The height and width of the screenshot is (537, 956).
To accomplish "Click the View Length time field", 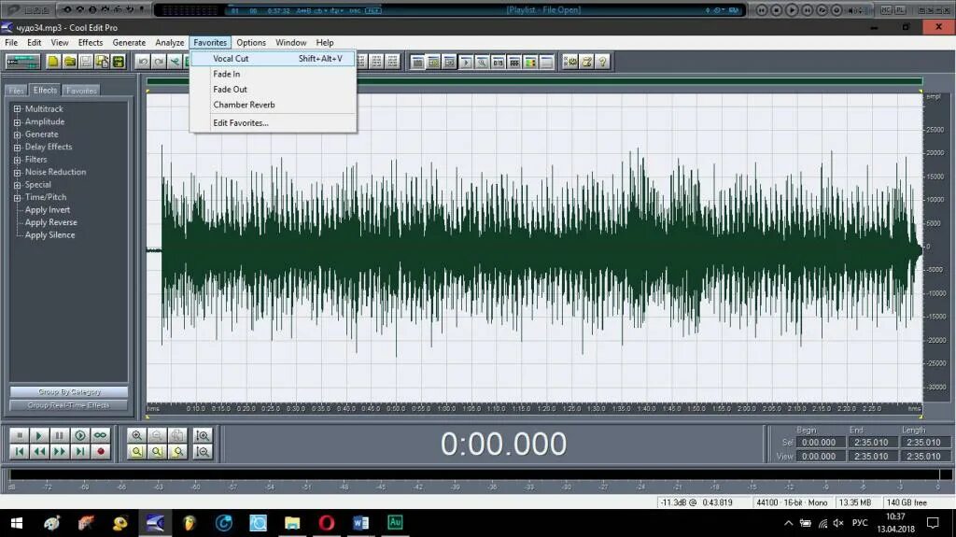I will (x=923, y=457).
